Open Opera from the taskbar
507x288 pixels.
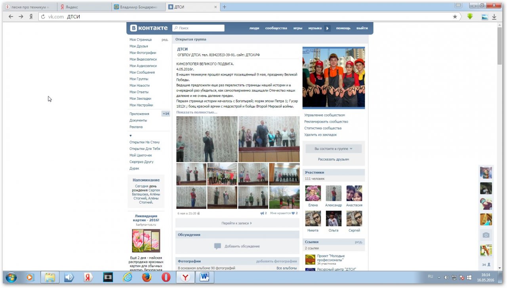(x=166, y=277)
